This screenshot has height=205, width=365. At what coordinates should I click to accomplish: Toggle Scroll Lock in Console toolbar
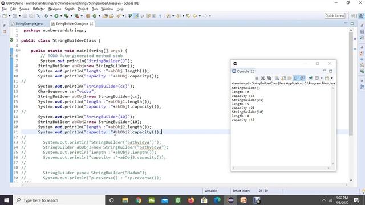(x=283, y=78)
